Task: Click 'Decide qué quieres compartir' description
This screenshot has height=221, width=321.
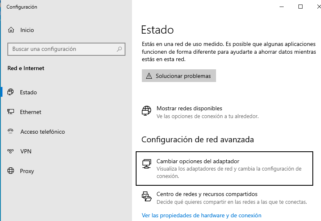Action: 232,202
